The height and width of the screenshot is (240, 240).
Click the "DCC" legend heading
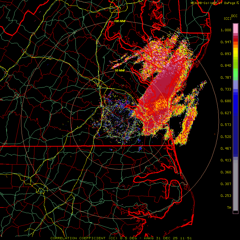click(234, 16)
